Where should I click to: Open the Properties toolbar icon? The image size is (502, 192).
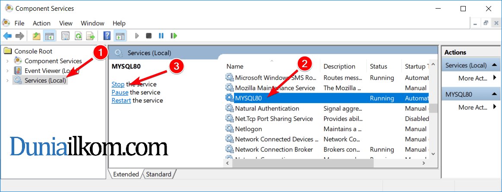pos(65,36)
